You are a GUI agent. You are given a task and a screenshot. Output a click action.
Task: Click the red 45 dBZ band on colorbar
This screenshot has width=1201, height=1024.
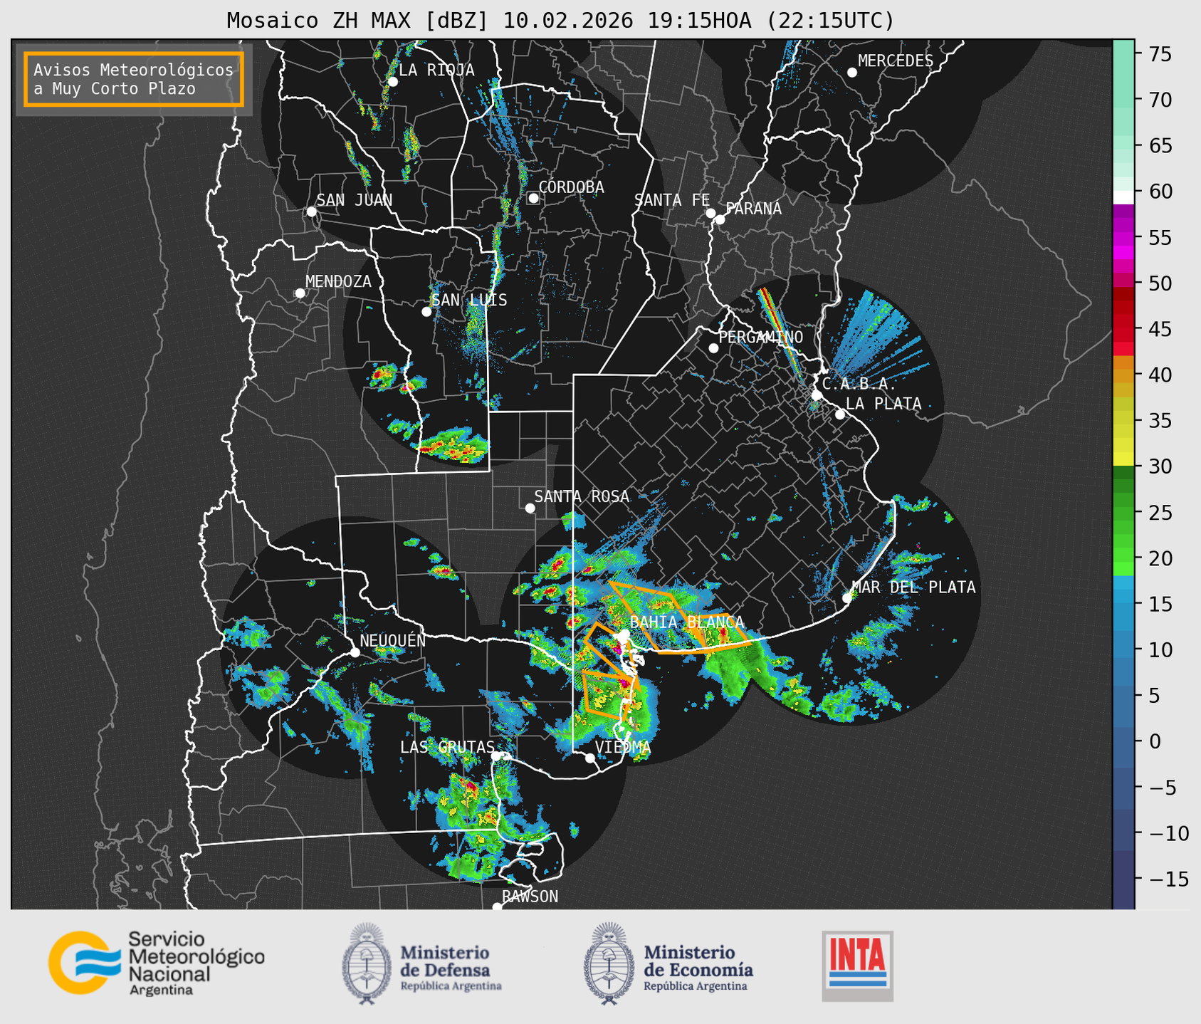pyautogui.click(x=1123, y=330)
